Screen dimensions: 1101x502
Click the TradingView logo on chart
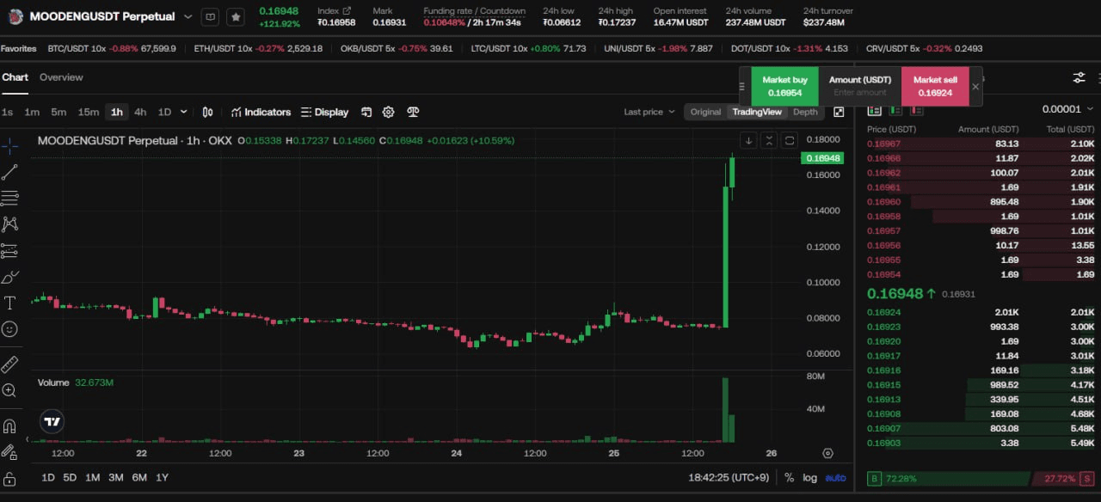point(52,422)
